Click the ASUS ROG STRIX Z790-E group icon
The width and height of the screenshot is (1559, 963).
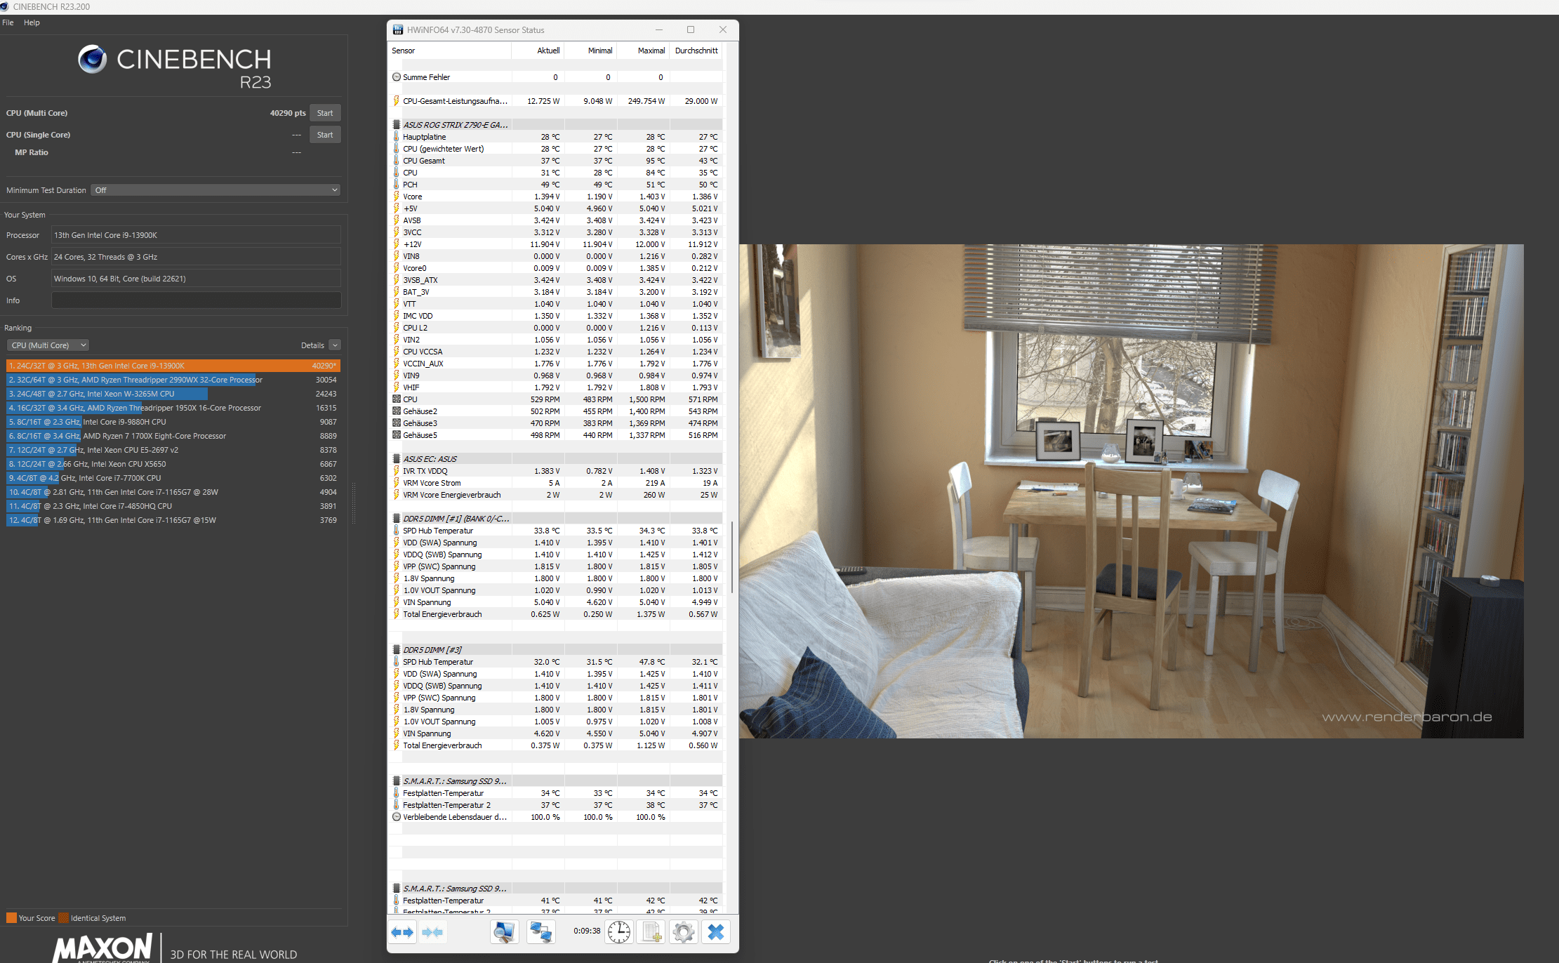397,125
